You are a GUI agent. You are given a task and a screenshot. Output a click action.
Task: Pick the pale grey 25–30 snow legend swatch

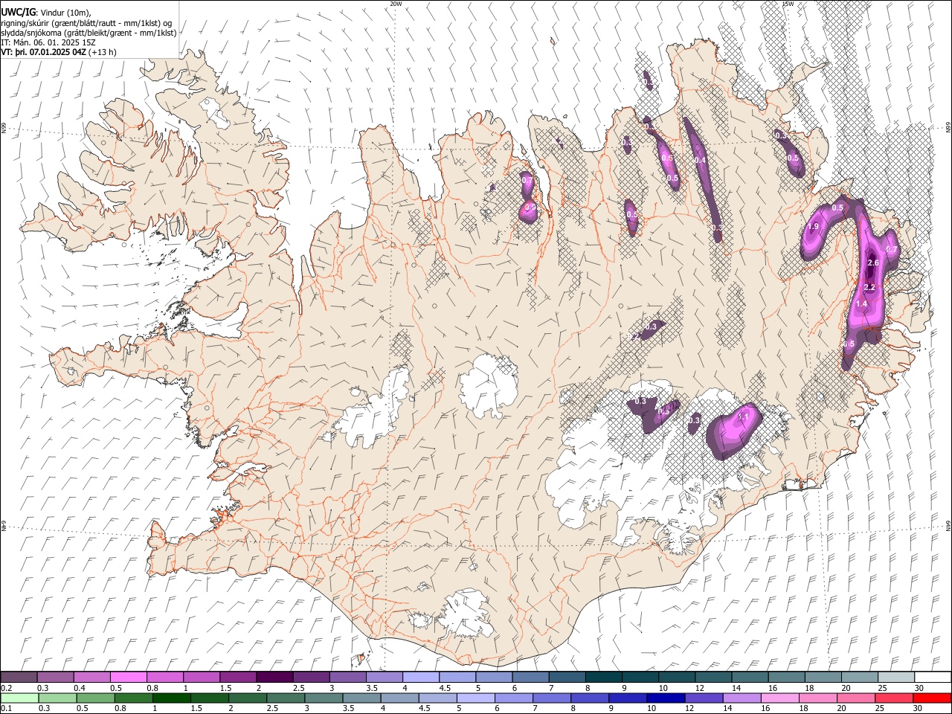tap(896, 677)
